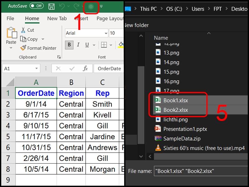Open the Customize Quick Access Toolbar dropdown
Screen dimensions: 249x187
click(101, 7)
